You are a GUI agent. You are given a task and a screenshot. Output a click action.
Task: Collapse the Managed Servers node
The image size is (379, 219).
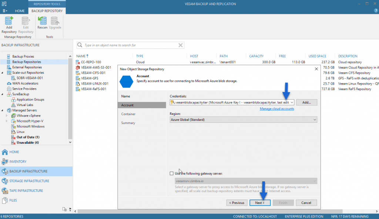(x=3, y=110)
